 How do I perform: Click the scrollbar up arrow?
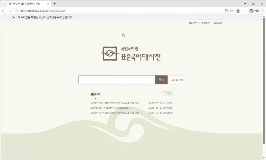264,16
